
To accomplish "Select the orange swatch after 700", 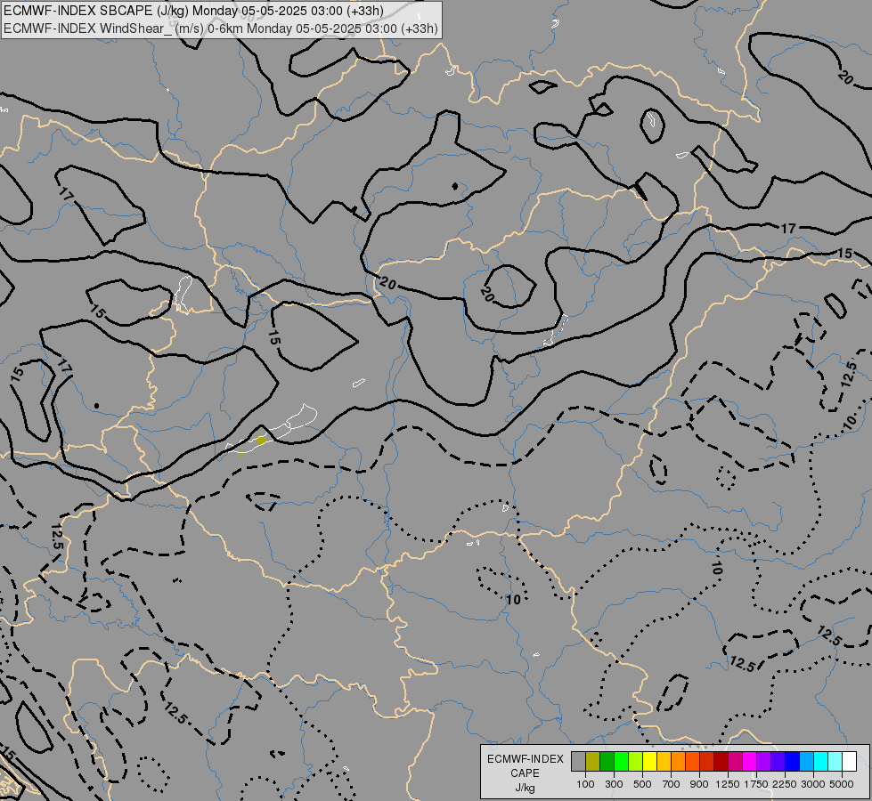I will point(678,762).
